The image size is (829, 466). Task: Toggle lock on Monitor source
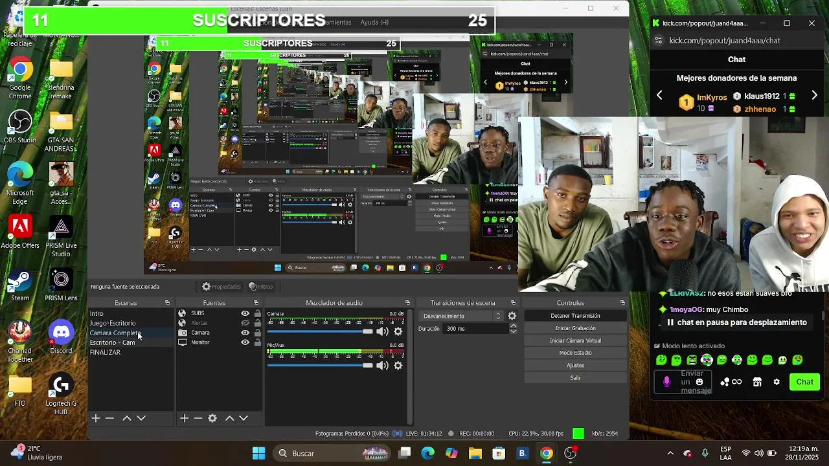(257, 342)
